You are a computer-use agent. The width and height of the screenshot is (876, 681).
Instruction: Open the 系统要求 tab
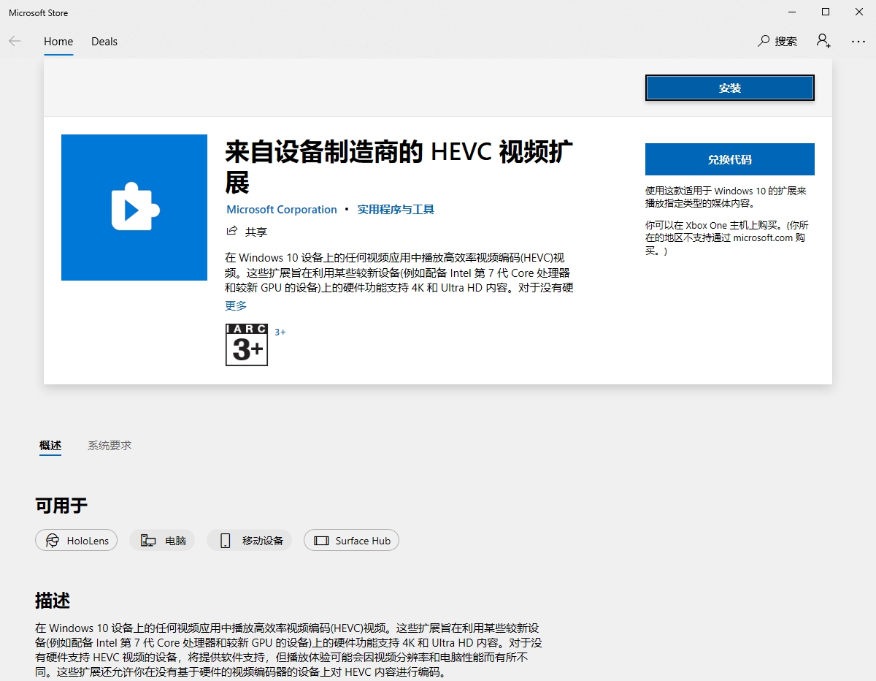point(109,445)
